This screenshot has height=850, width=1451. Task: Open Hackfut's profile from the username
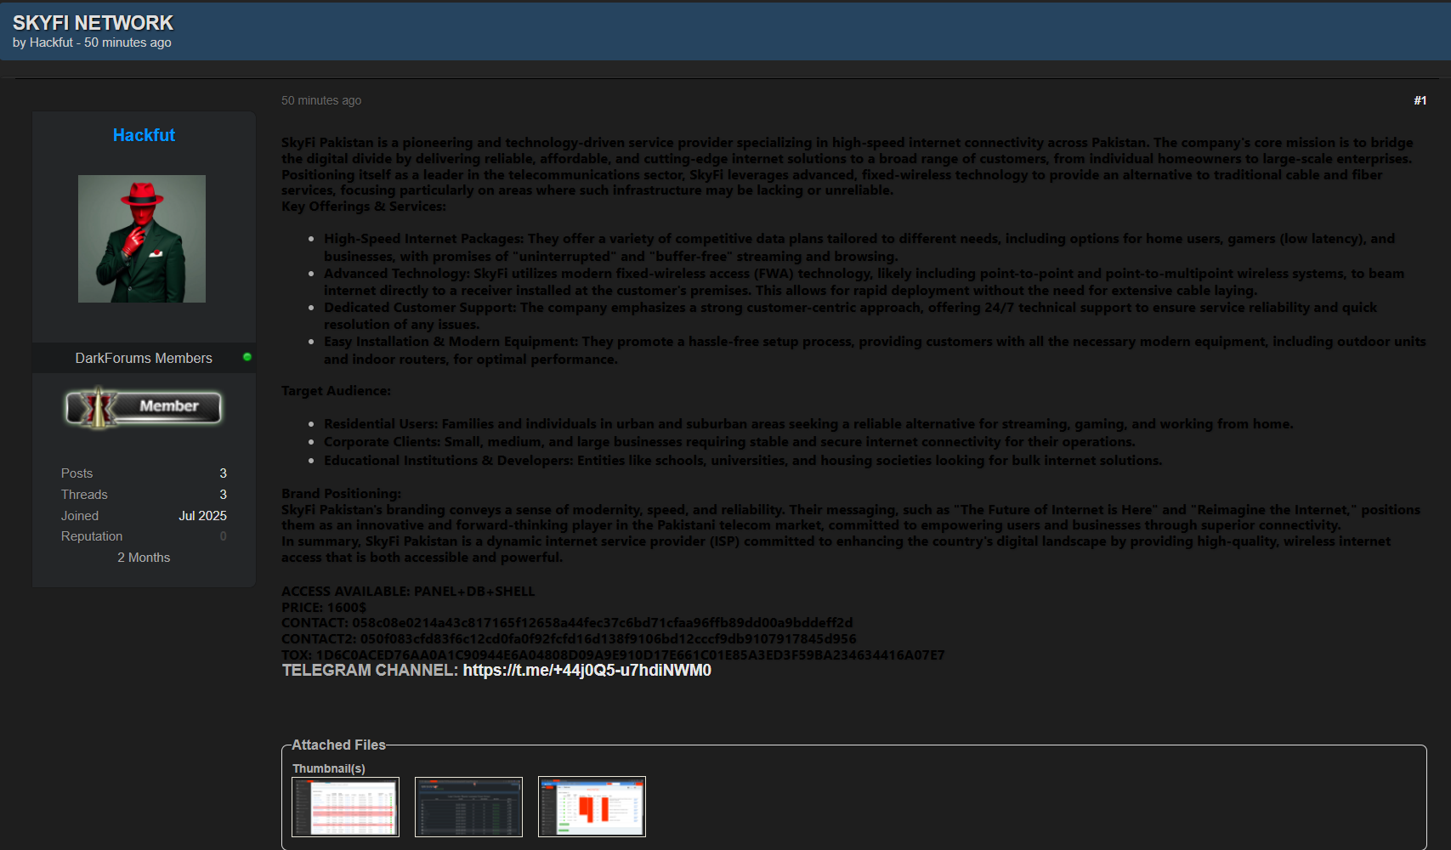click(144, 135)
